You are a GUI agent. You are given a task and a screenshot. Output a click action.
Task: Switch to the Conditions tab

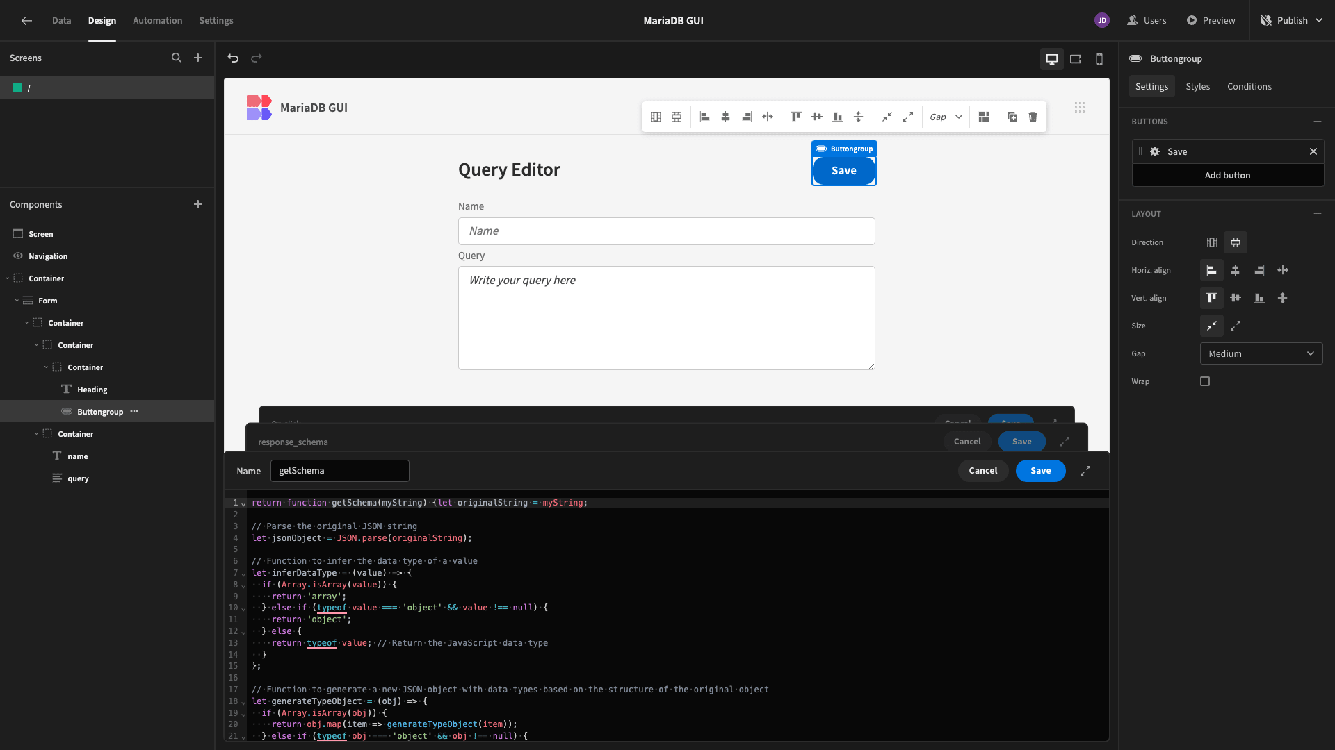(1249, 86)
